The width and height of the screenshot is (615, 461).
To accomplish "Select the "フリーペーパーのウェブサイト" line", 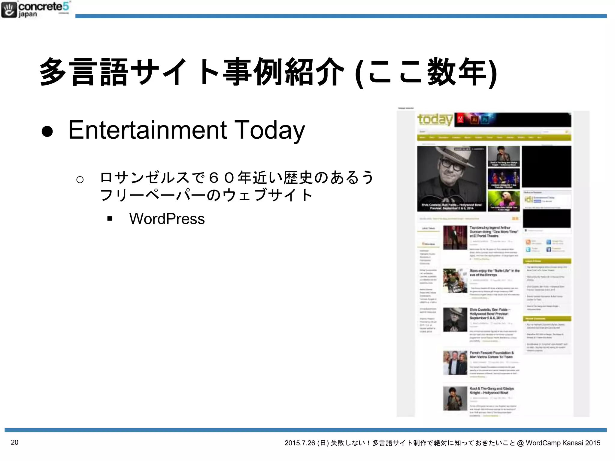I will (x=206, y=195).
